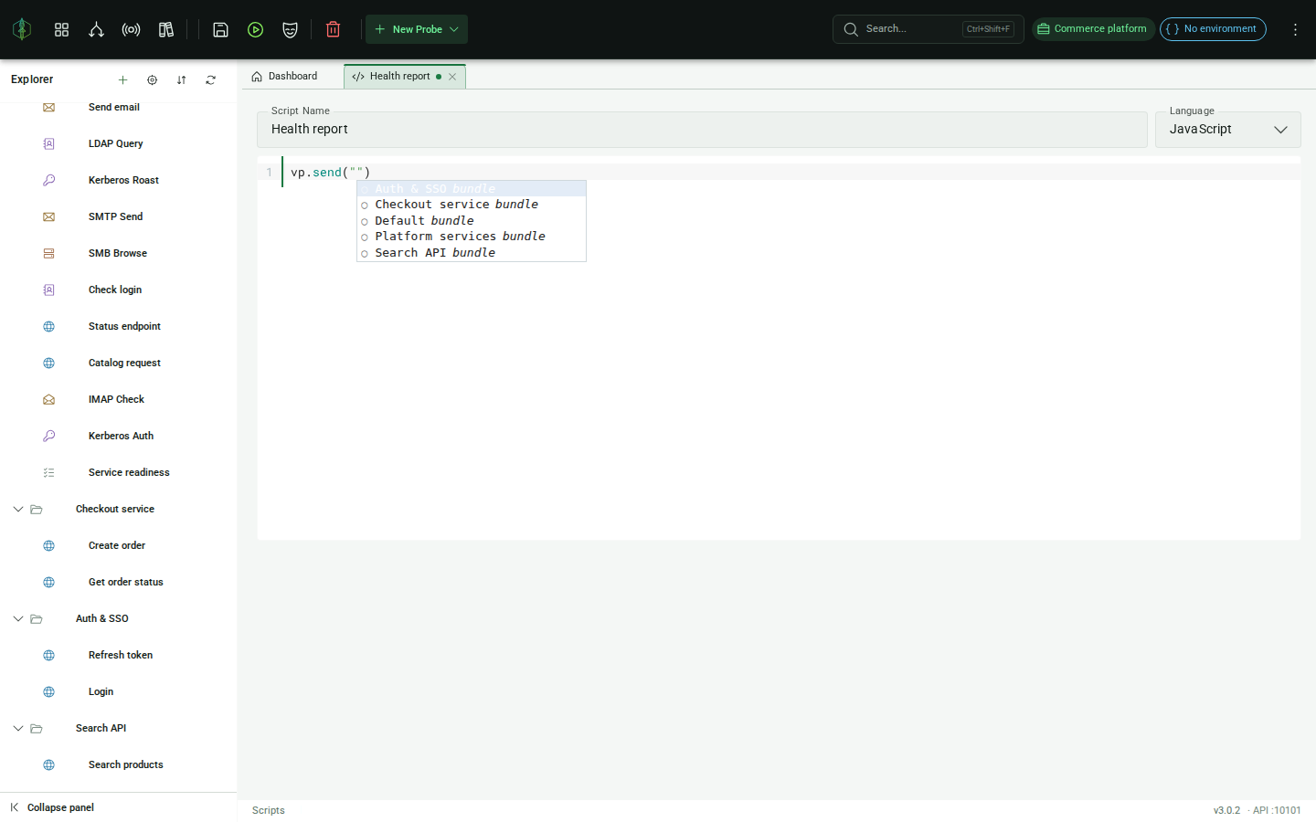Screen dimensions: 1316x822
Task: Click the green app logo
Action: coord(22,29)
